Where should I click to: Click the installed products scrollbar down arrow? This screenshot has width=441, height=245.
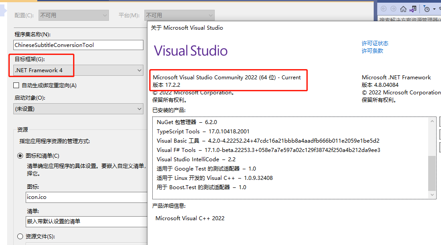tap(432, 194)
